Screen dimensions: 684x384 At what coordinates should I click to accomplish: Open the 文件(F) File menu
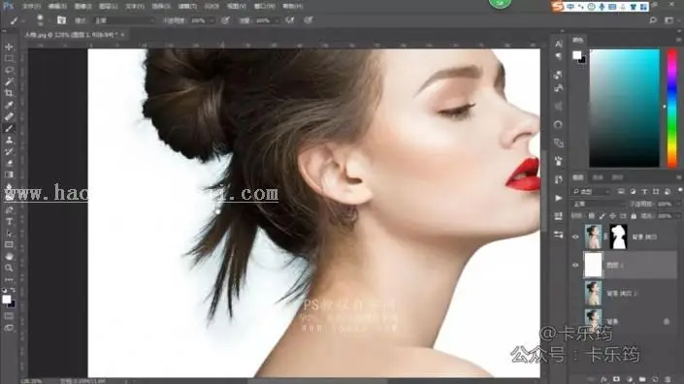point(31,6)
